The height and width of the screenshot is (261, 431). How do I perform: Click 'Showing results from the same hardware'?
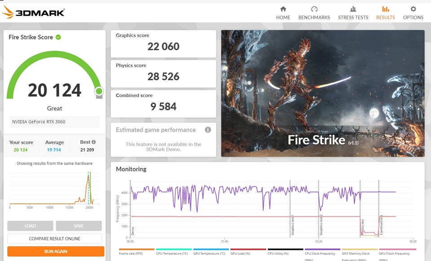click(x=54, y=164)
